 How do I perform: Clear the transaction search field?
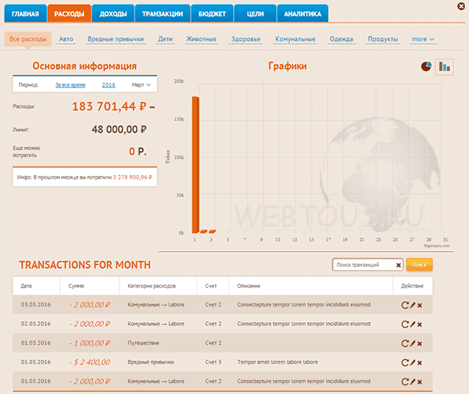click(x=399, y=265)
